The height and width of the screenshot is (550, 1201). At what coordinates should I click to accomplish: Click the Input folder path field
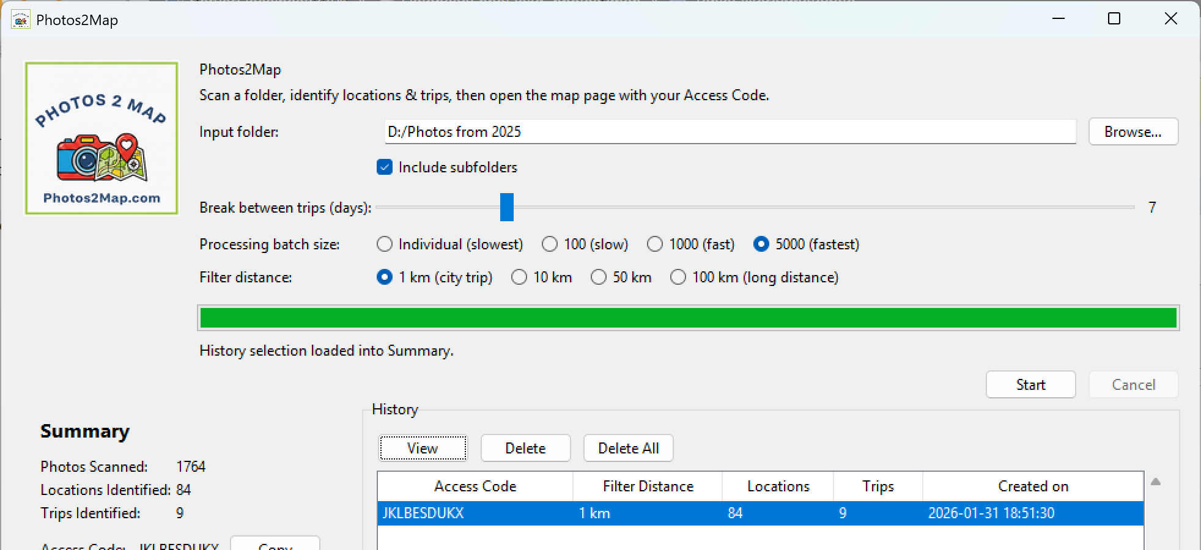(730, 132)
